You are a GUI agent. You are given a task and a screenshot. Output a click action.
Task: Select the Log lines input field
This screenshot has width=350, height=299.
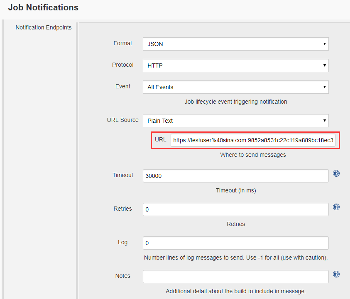tap(235, 243)
